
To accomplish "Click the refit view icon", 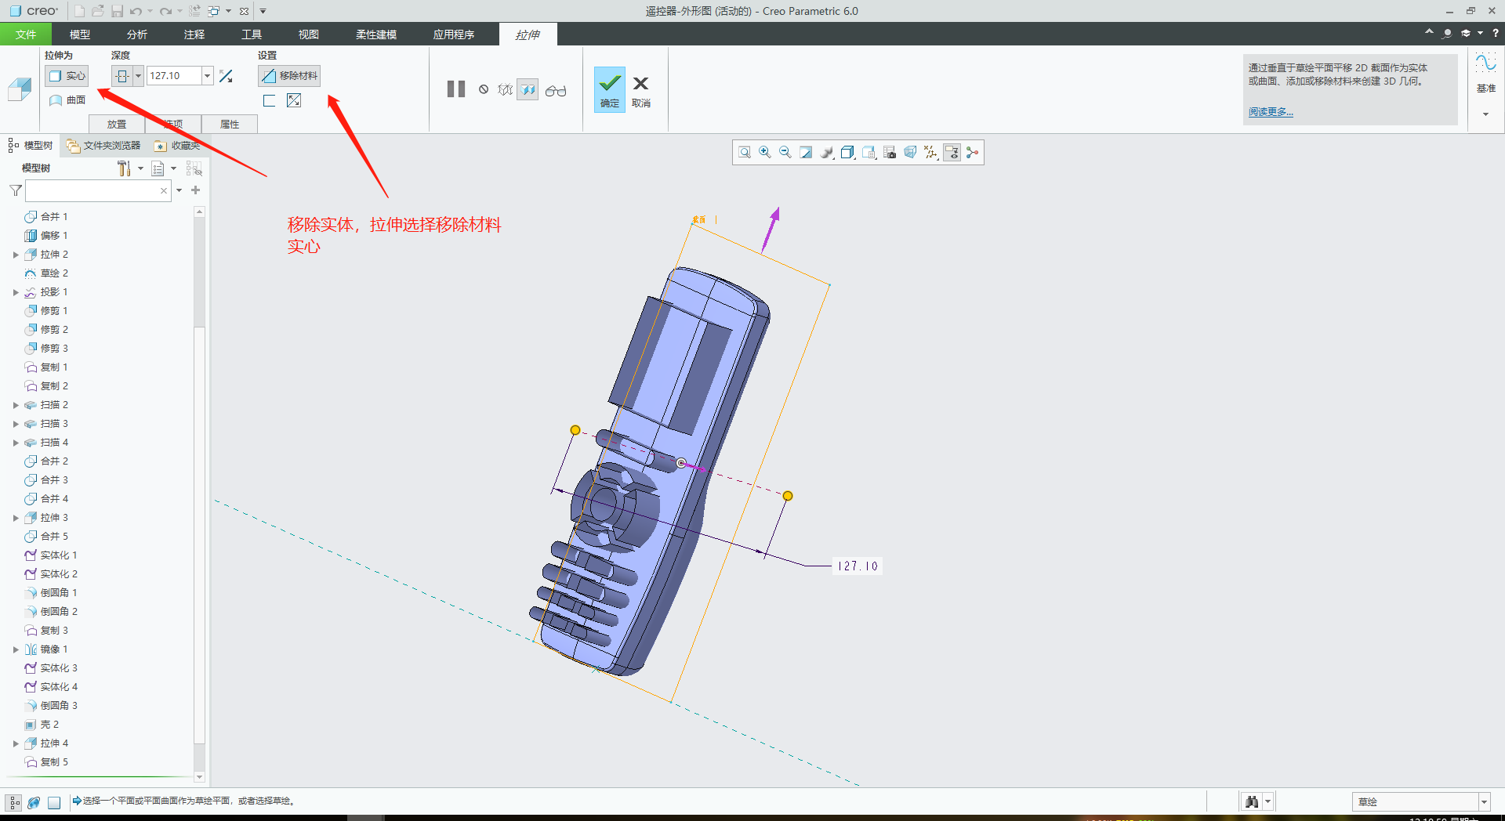I will point(745,153).
